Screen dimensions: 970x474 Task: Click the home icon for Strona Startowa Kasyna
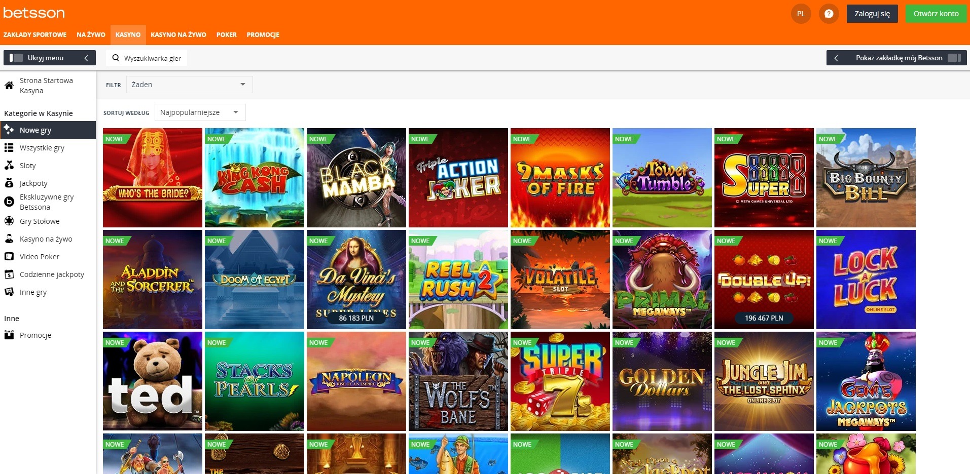(9, 86)
